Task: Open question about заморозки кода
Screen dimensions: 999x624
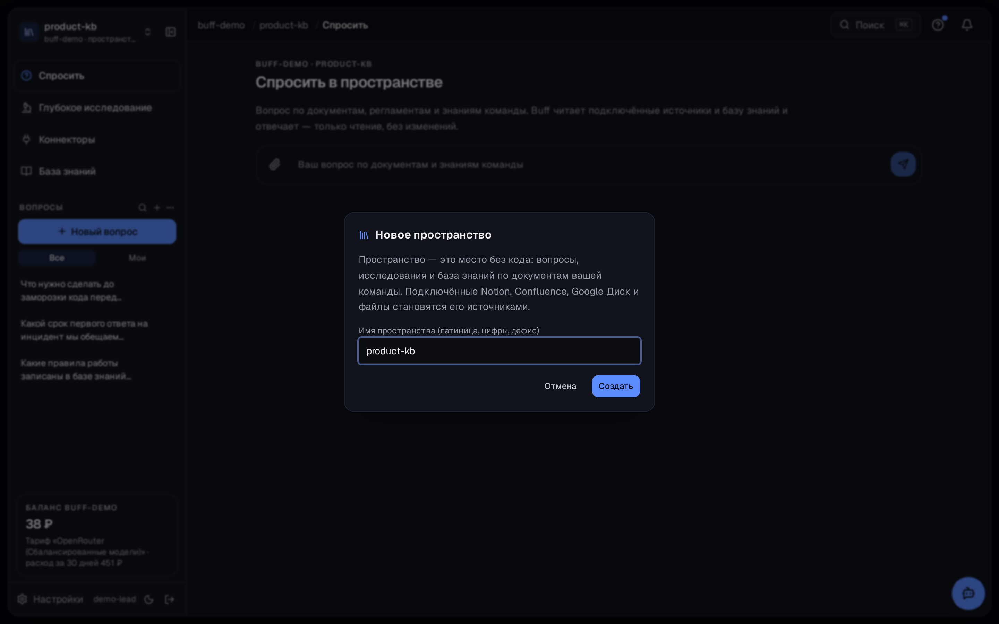Action: pos(97,291)
